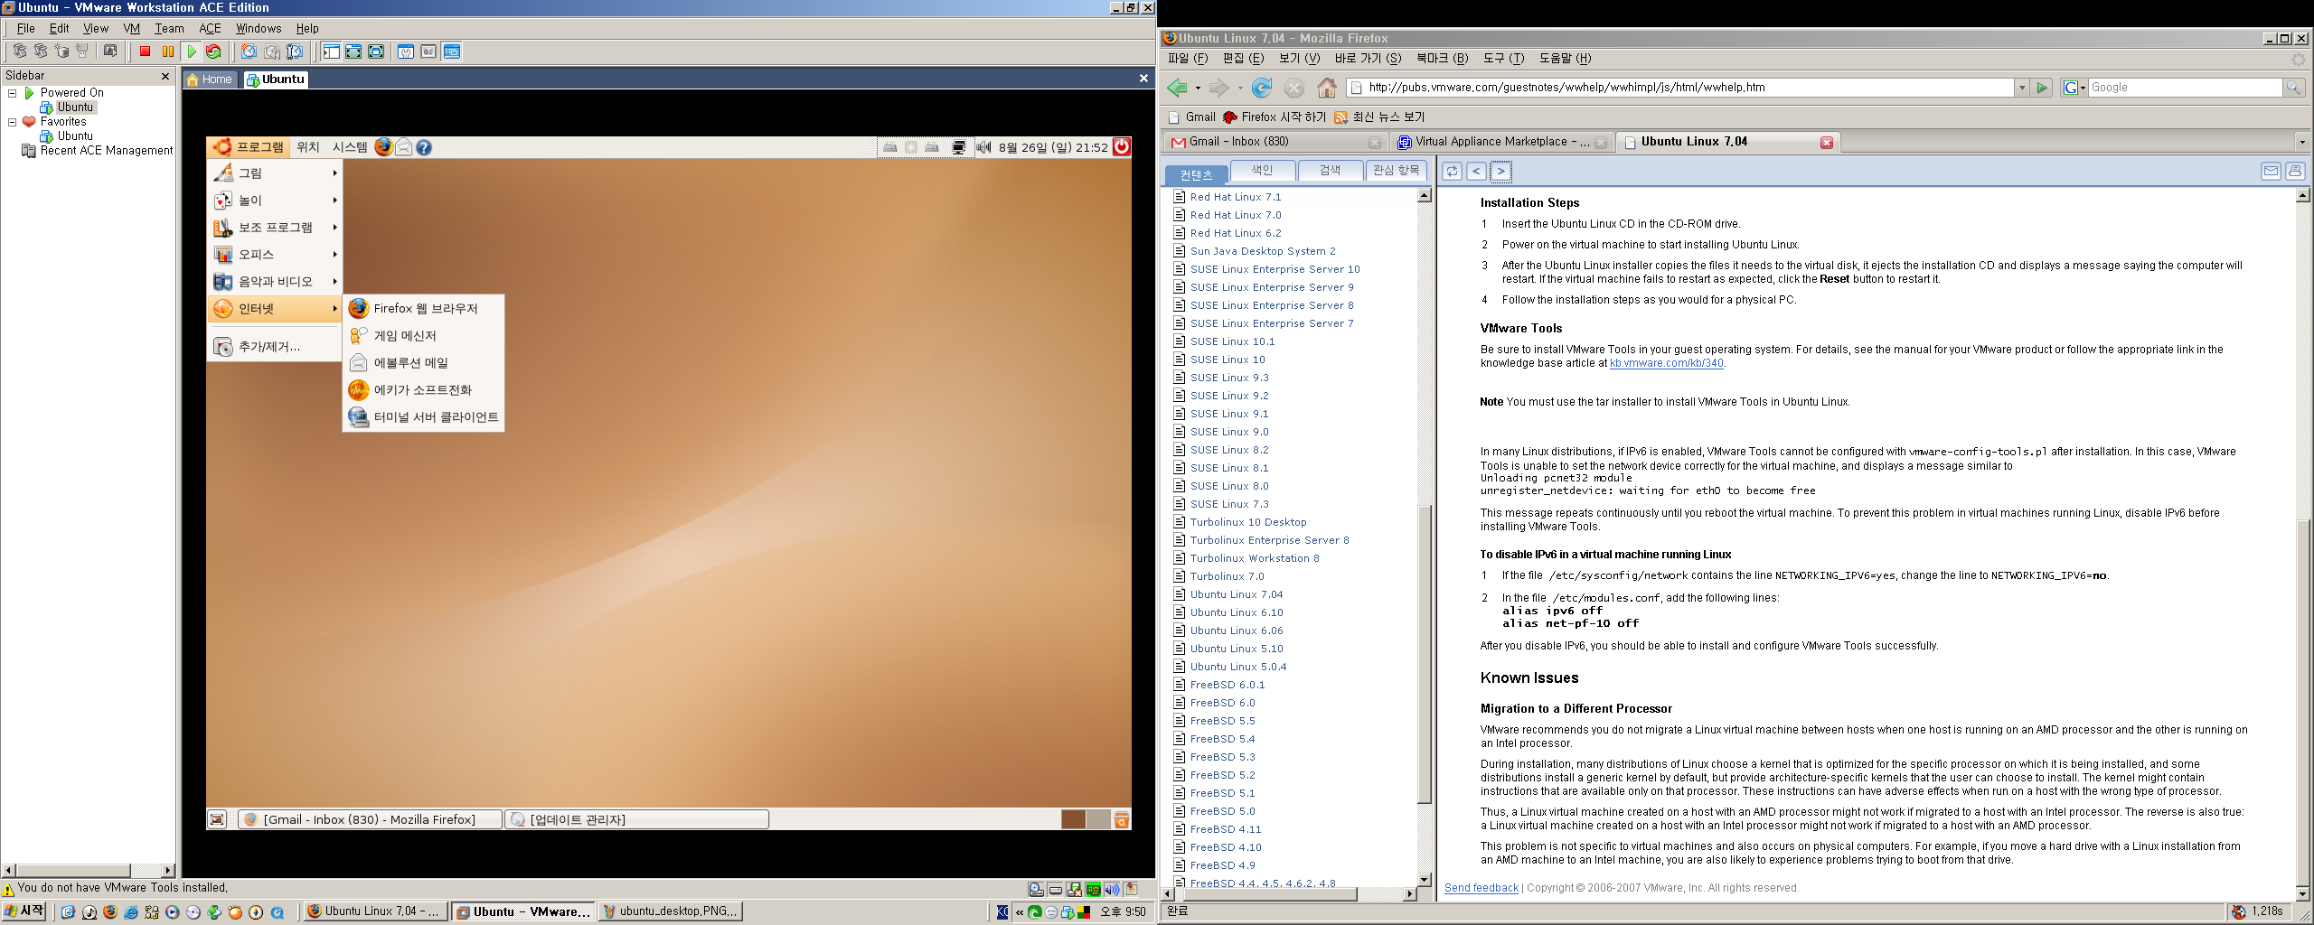Collapse the Favorites tree node

(x=12, y=122)
